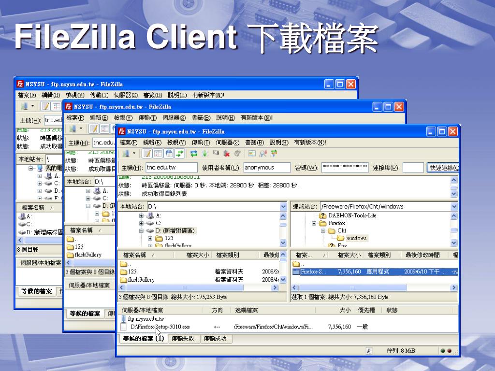
Task: Toggle the remote directory tree view in front window
Action: (169, 154)
